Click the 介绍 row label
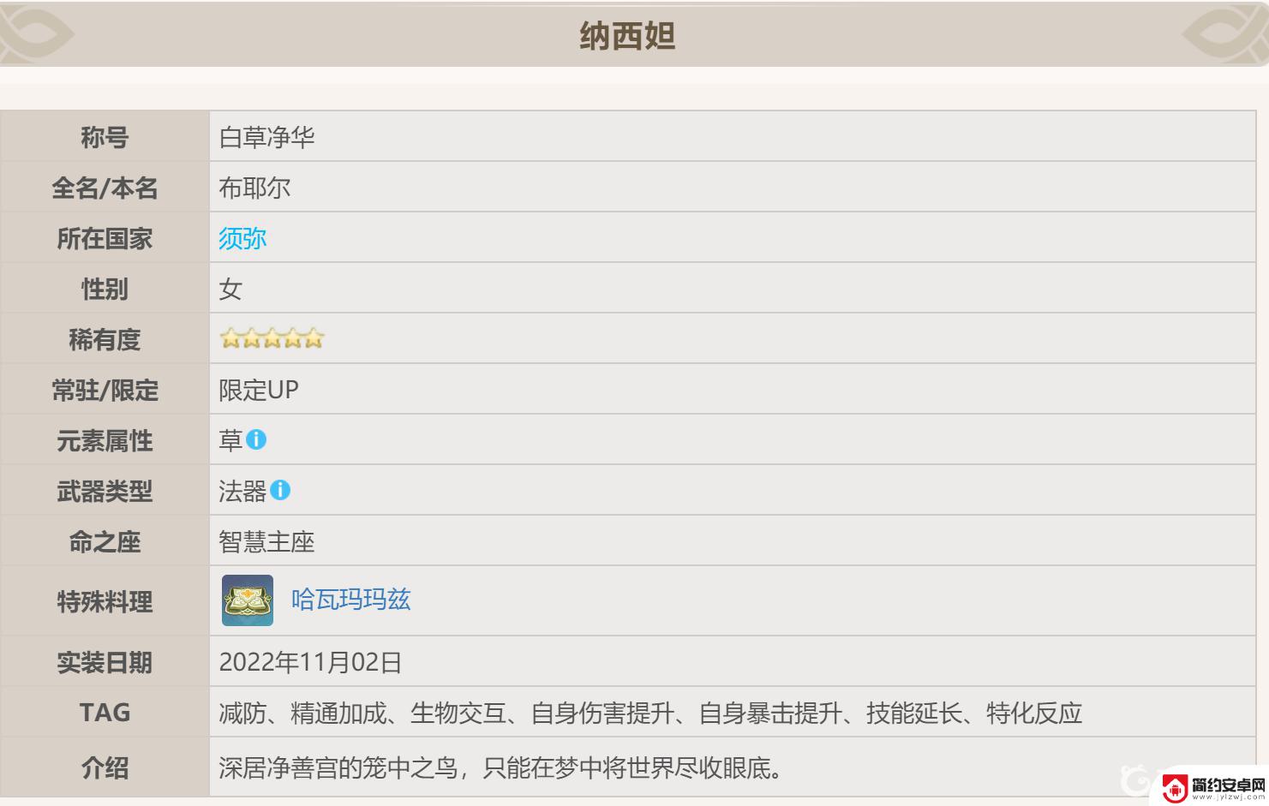The height and width of the screenshot is (806, 1269). (105, 768)
